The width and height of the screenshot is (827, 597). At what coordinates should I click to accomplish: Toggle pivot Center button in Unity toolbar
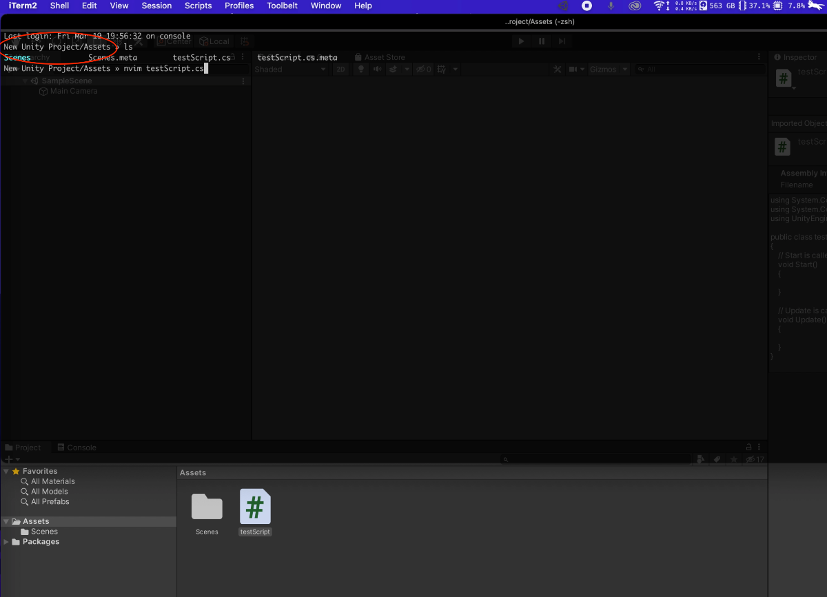point(174,41)
